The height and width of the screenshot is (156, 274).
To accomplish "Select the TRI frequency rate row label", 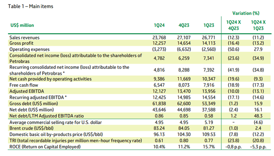I will pyautogui.click(x=76, y=141).
